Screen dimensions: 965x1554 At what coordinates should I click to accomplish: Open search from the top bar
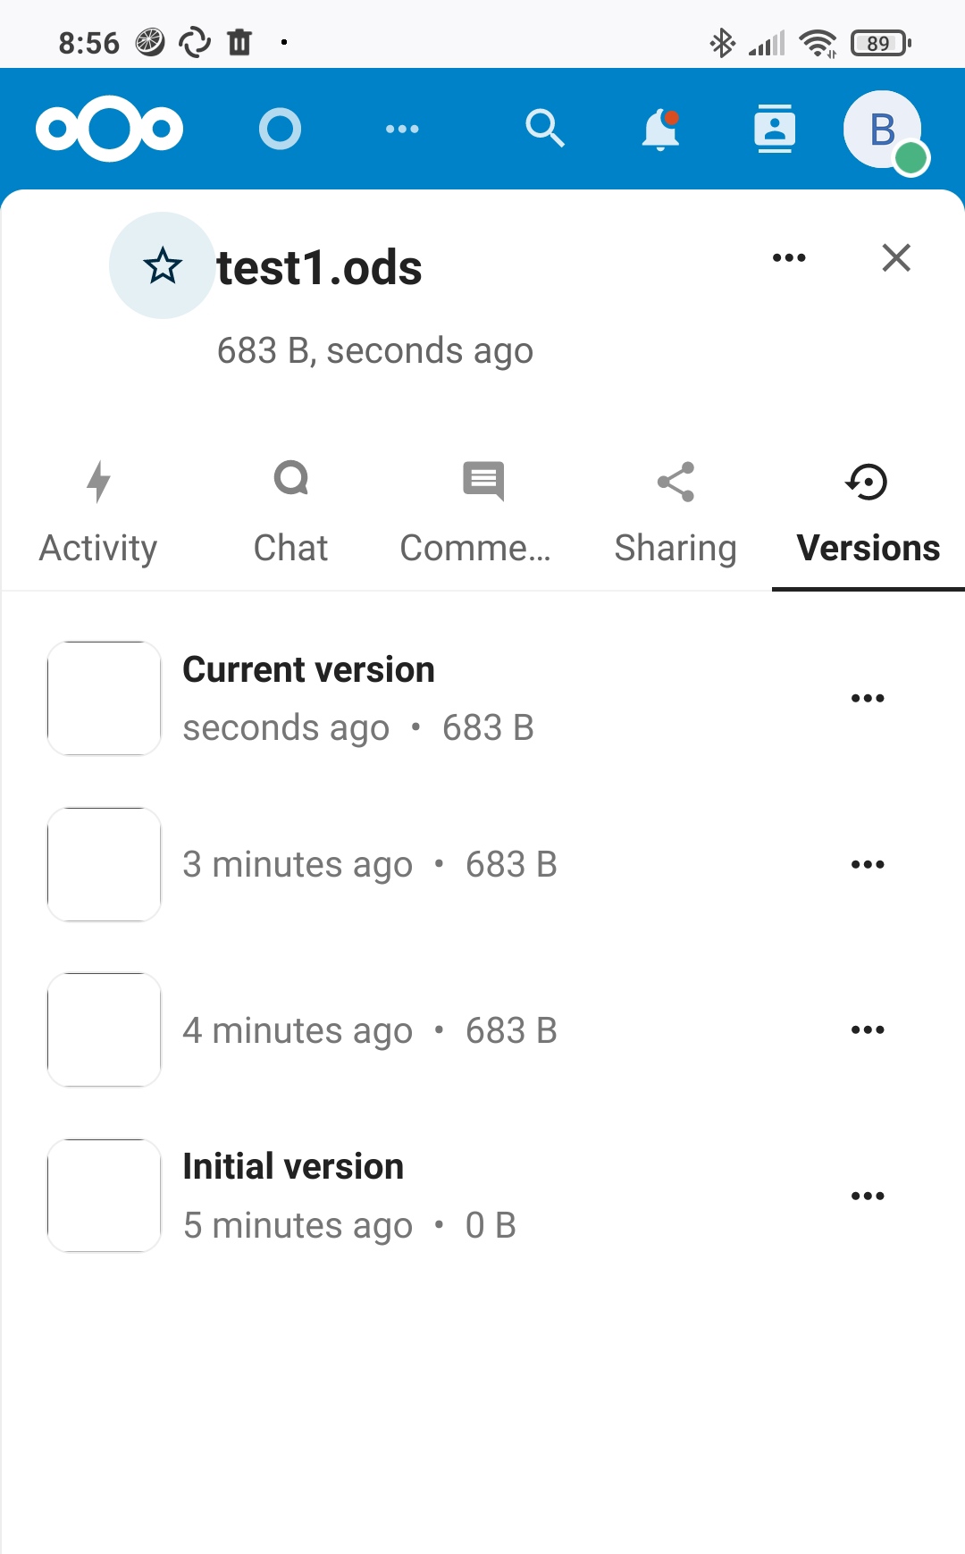pos(546,129)
